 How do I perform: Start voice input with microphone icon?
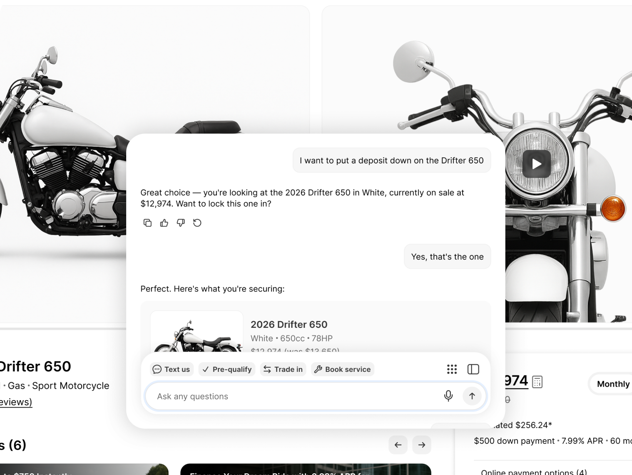click(448, 396)
